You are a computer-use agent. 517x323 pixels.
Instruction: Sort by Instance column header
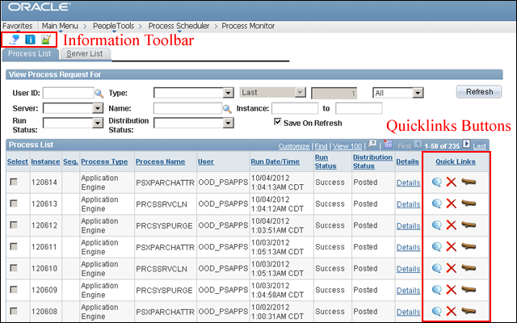[x=45, y=161]
